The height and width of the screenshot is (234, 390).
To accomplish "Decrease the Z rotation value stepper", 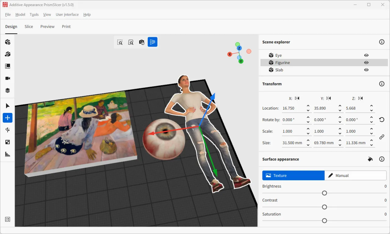I will click(371, 121).
